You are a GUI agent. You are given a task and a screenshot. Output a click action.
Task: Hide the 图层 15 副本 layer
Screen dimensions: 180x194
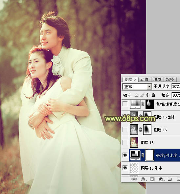(x=125, y=168)
